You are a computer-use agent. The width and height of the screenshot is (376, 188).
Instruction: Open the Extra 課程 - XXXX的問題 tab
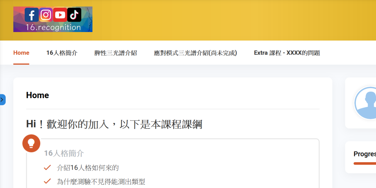pos(287,53)
